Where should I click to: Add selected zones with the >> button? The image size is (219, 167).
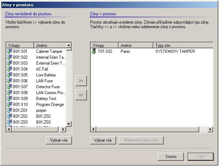[81, 81]
